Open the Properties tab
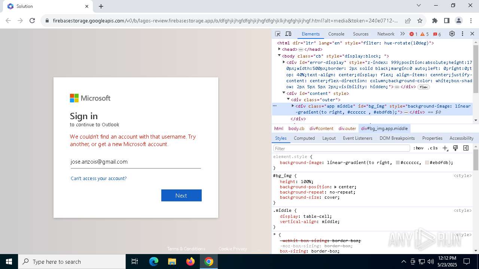This screenshot has height=269, width=479. click(432, 138)
